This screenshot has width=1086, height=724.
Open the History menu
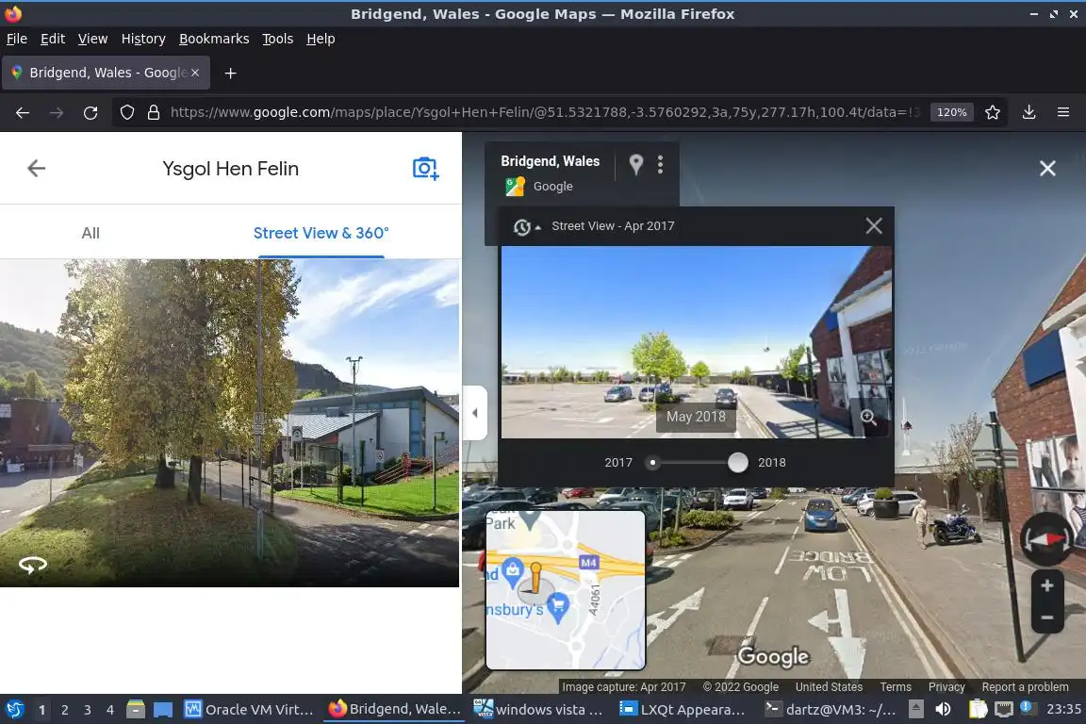click(143, 39)
